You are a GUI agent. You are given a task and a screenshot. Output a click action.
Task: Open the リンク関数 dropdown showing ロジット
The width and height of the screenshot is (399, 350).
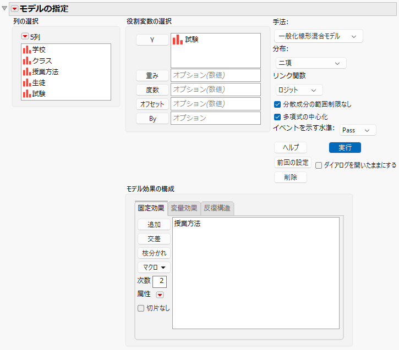pyautogui.click(x=299, y=90)
